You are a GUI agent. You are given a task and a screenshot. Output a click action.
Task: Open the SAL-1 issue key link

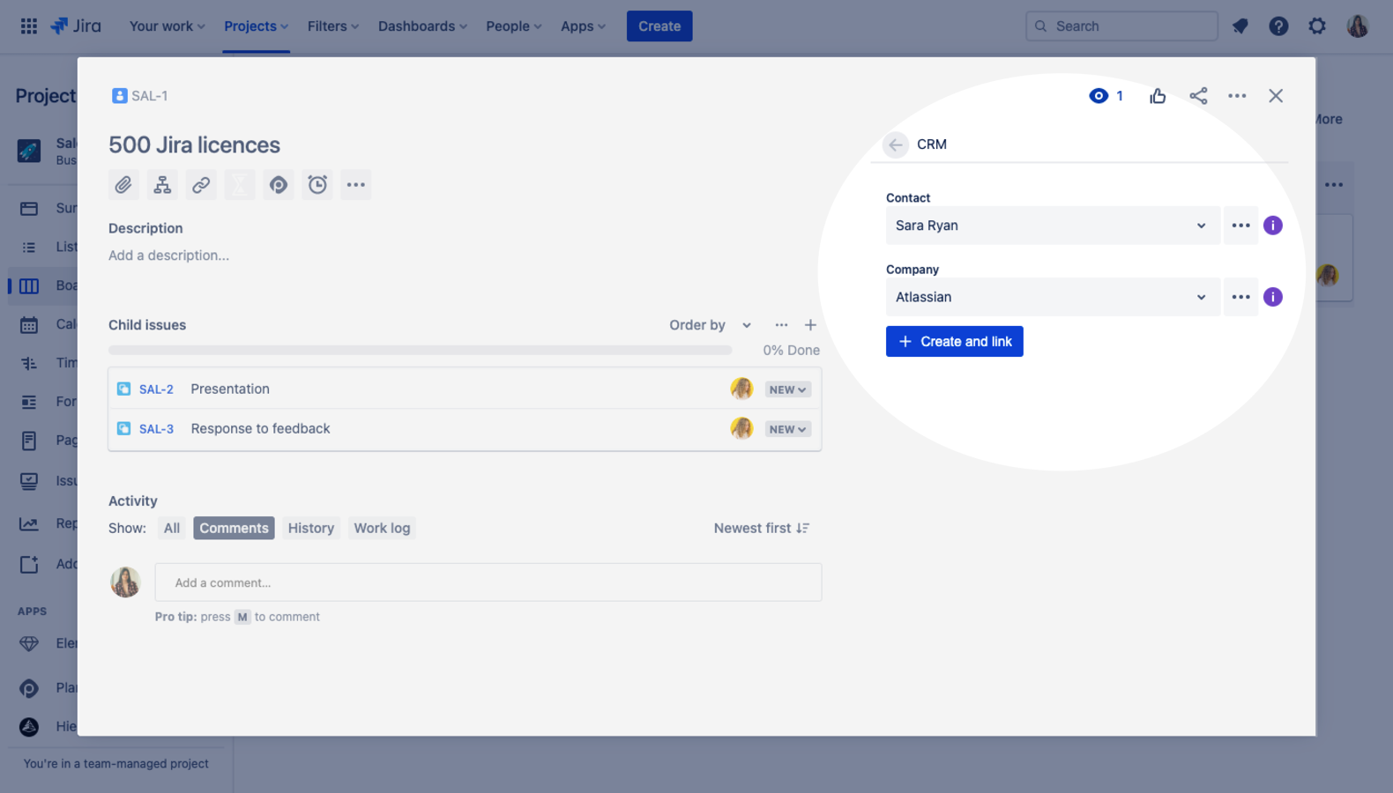[x=149, y=96]
